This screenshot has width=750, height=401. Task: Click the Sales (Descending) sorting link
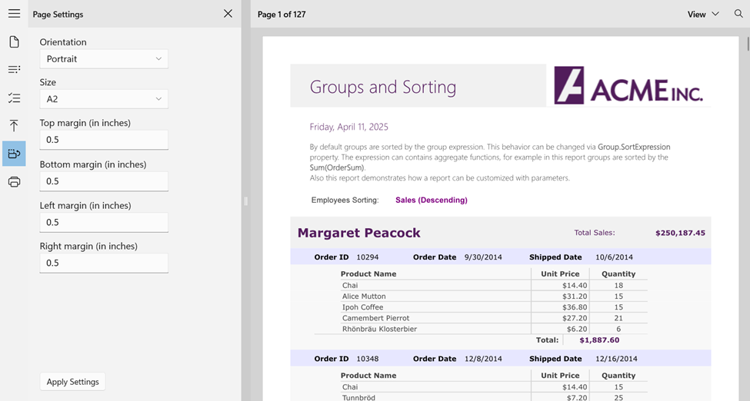(431, 200)
